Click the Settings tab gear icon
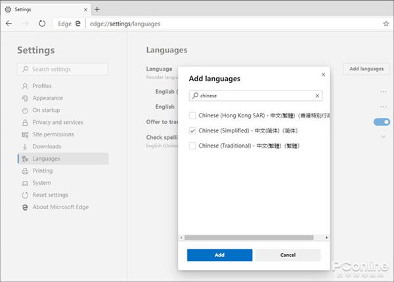The width and height of the screenshot is (394, 282). [x=8, y=10]
